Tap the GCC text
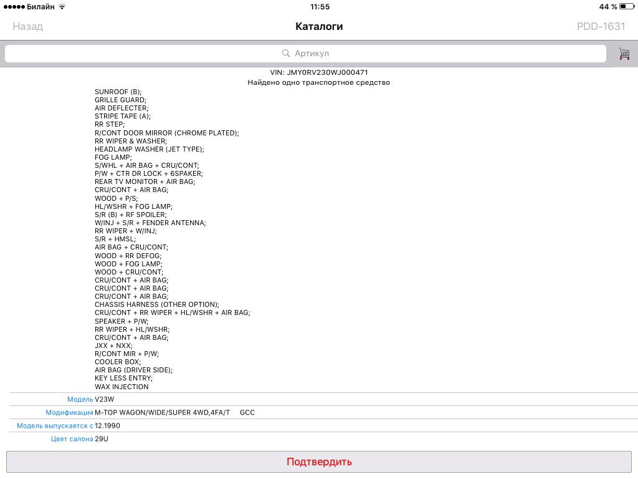The image size is (638, 479). (247, 413)
